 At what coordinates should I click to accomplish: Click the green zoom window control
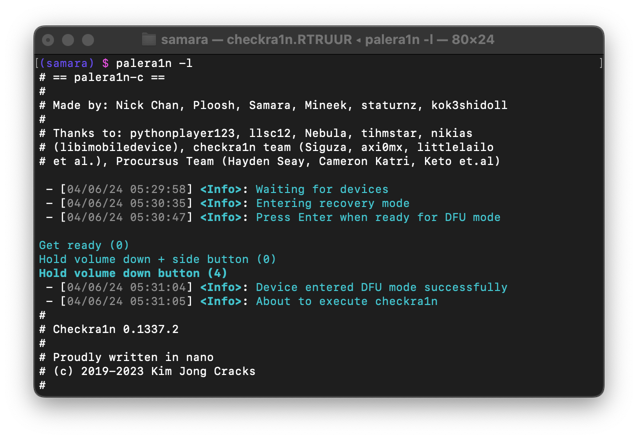[88, 39]
